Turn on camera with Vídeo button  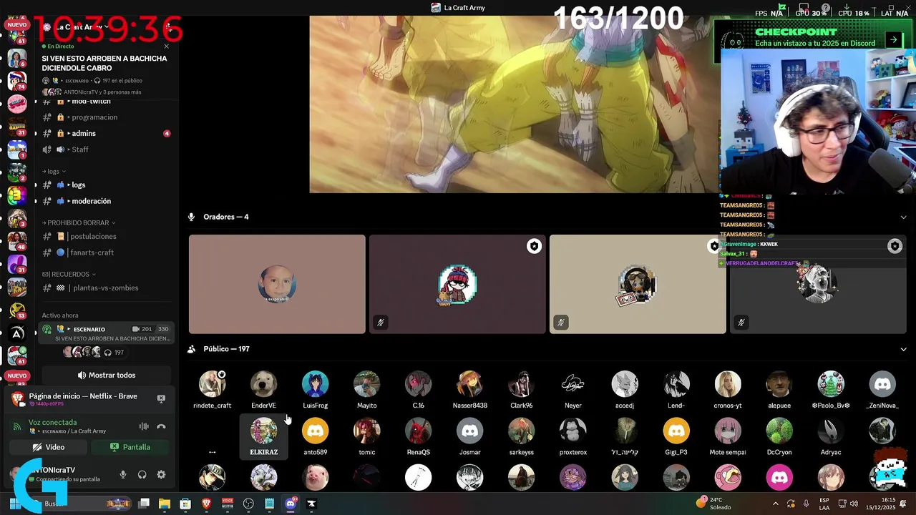click(x=49, y=447)
